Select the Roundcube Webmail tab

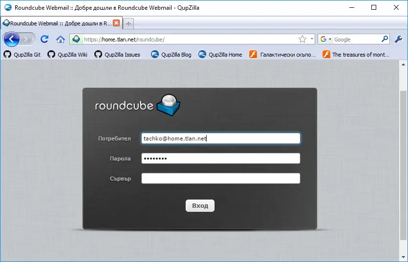[61, 23]
